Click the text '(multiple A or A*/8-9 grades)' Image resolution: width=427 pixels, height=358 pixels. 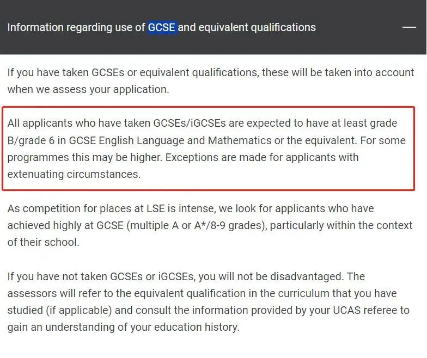coord(197,225)
